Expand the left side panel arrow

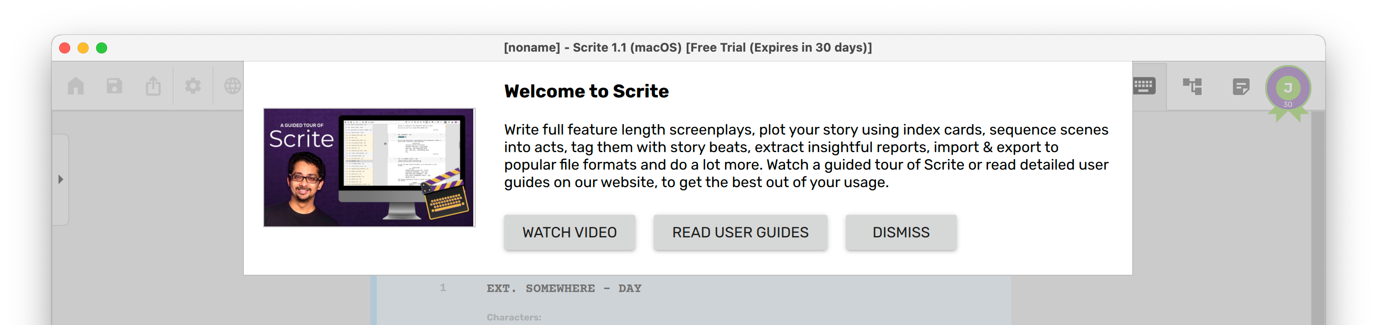click(x=60, y=179)
